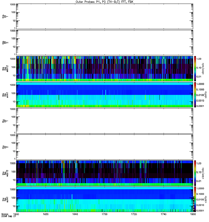Click the thc fff 2 axis label
The height and width of the screenshot is (222, 209).
[x=5, y=147]
